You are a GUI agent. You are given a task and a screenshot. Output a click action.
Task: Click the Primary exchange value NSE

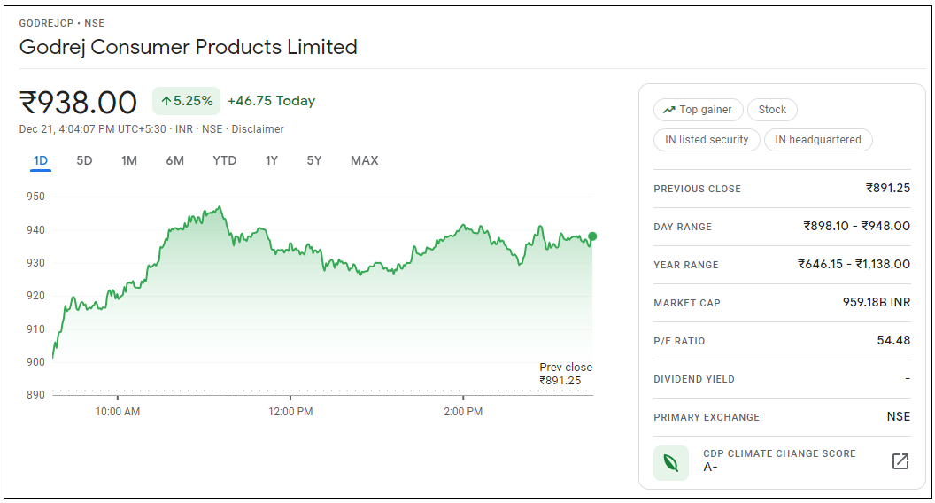point(898,416)
